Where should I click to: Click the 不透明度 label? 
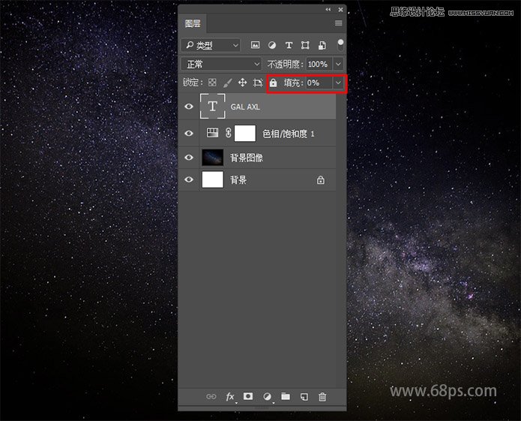[286, 65]
